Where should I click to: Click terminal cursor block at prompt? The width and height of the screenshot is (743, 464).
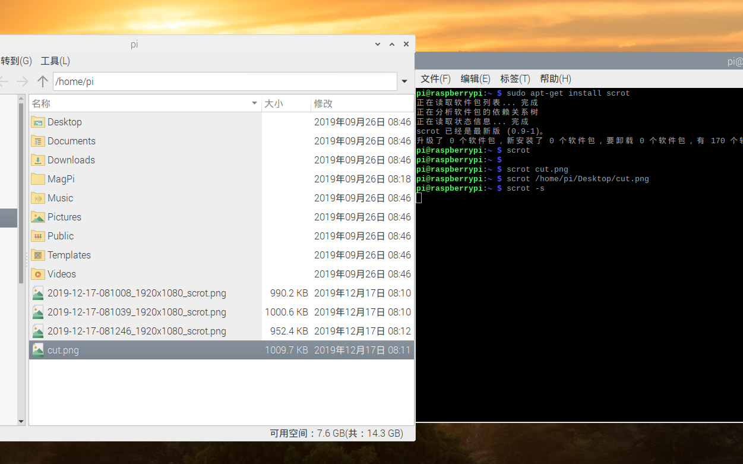(x=419, y=198)
